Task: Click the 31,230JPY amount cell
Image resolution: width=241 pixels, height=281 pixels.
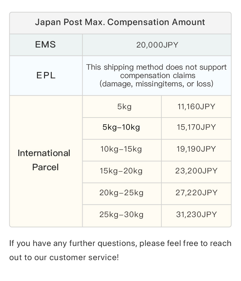Action: tap(196, 215)
